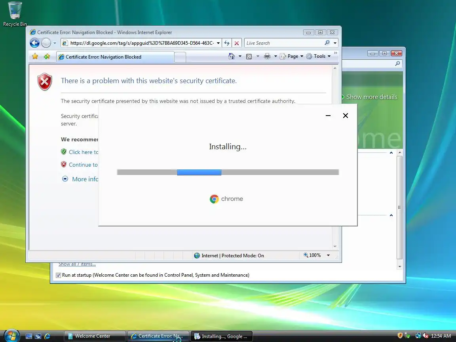This screenshot has height=342, width=456.
Task: Launch Internet Explorer from quick launch
Action: tap(47, 336)
